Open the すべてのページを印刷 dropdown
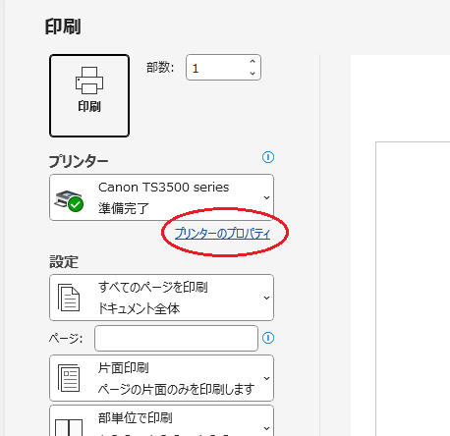Screen dimensions: 450x436 [x=161, y=298]
